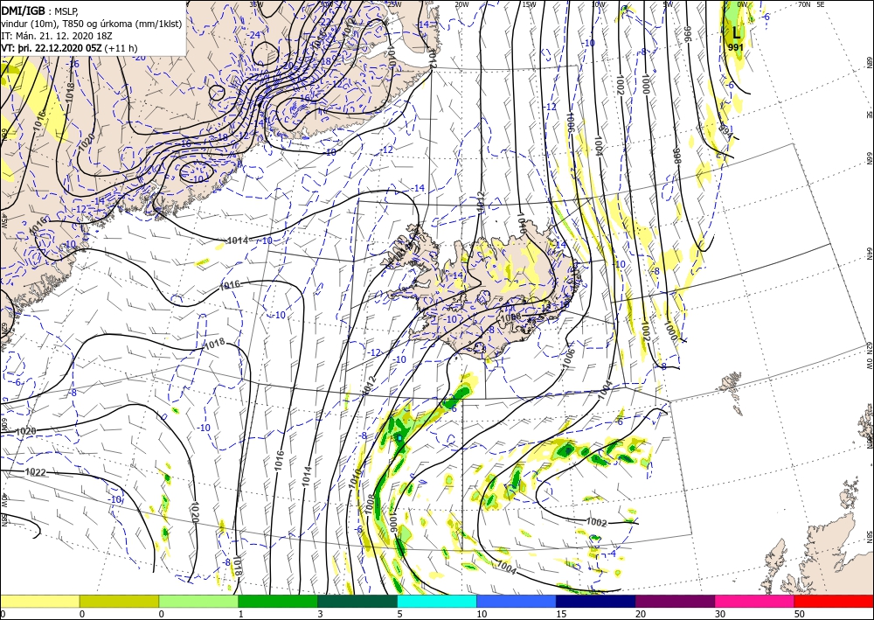
Task: Click the '991' pressure value under L
Action: tap(736, 47)
